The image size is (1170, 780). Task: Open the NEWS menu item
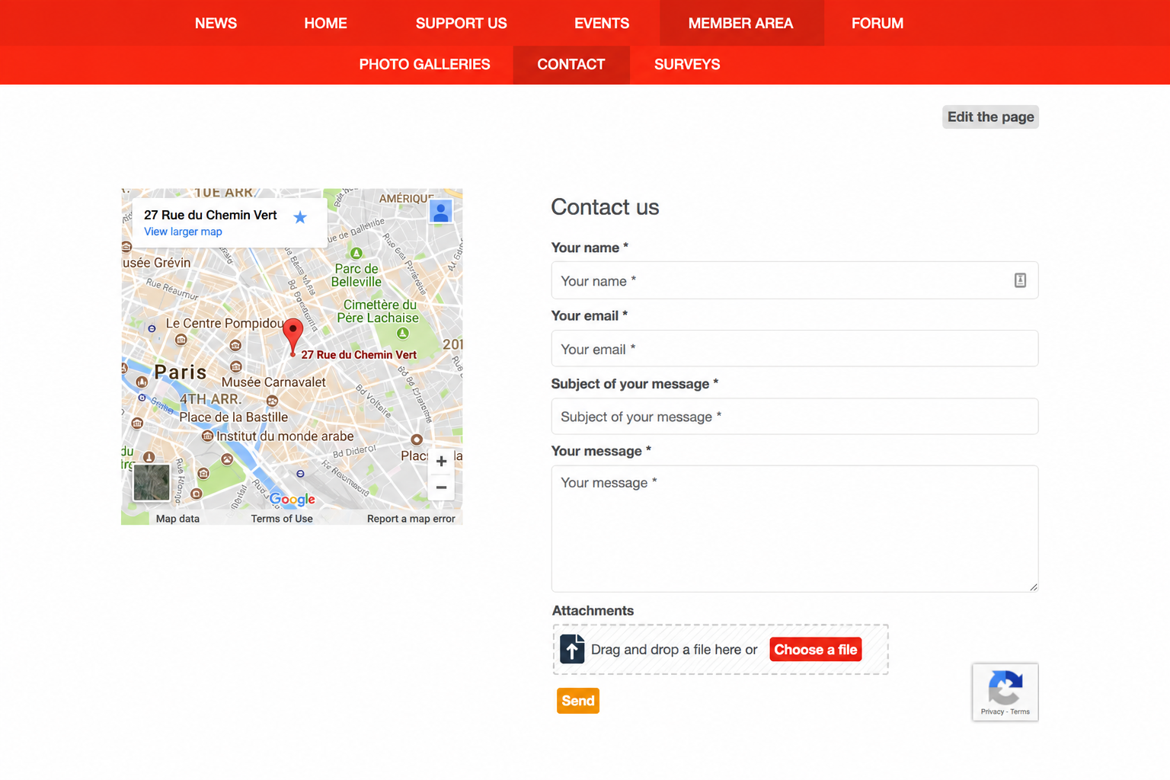click(x=216, y=23)
